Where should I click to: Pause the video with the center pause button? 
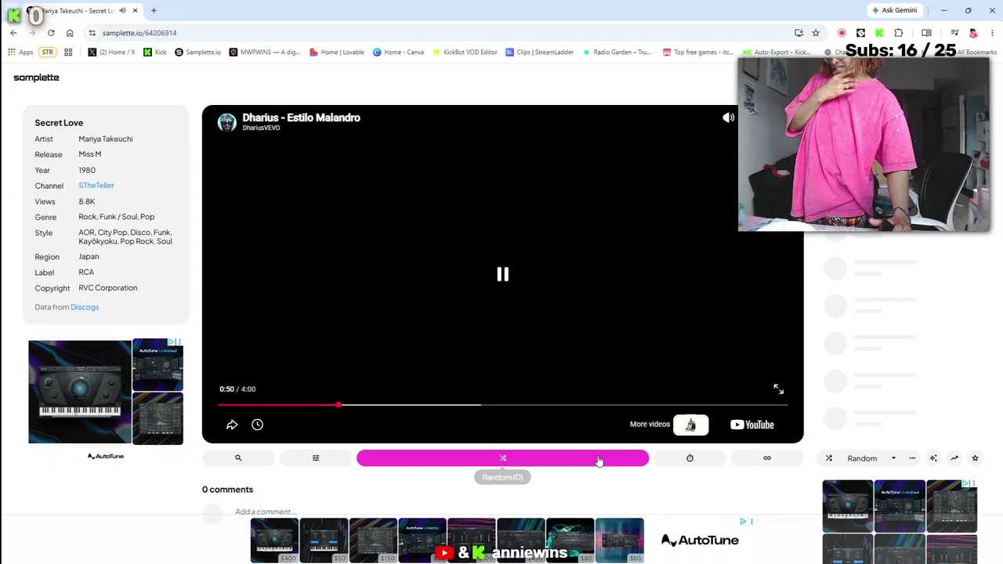(x=502, y=274)
